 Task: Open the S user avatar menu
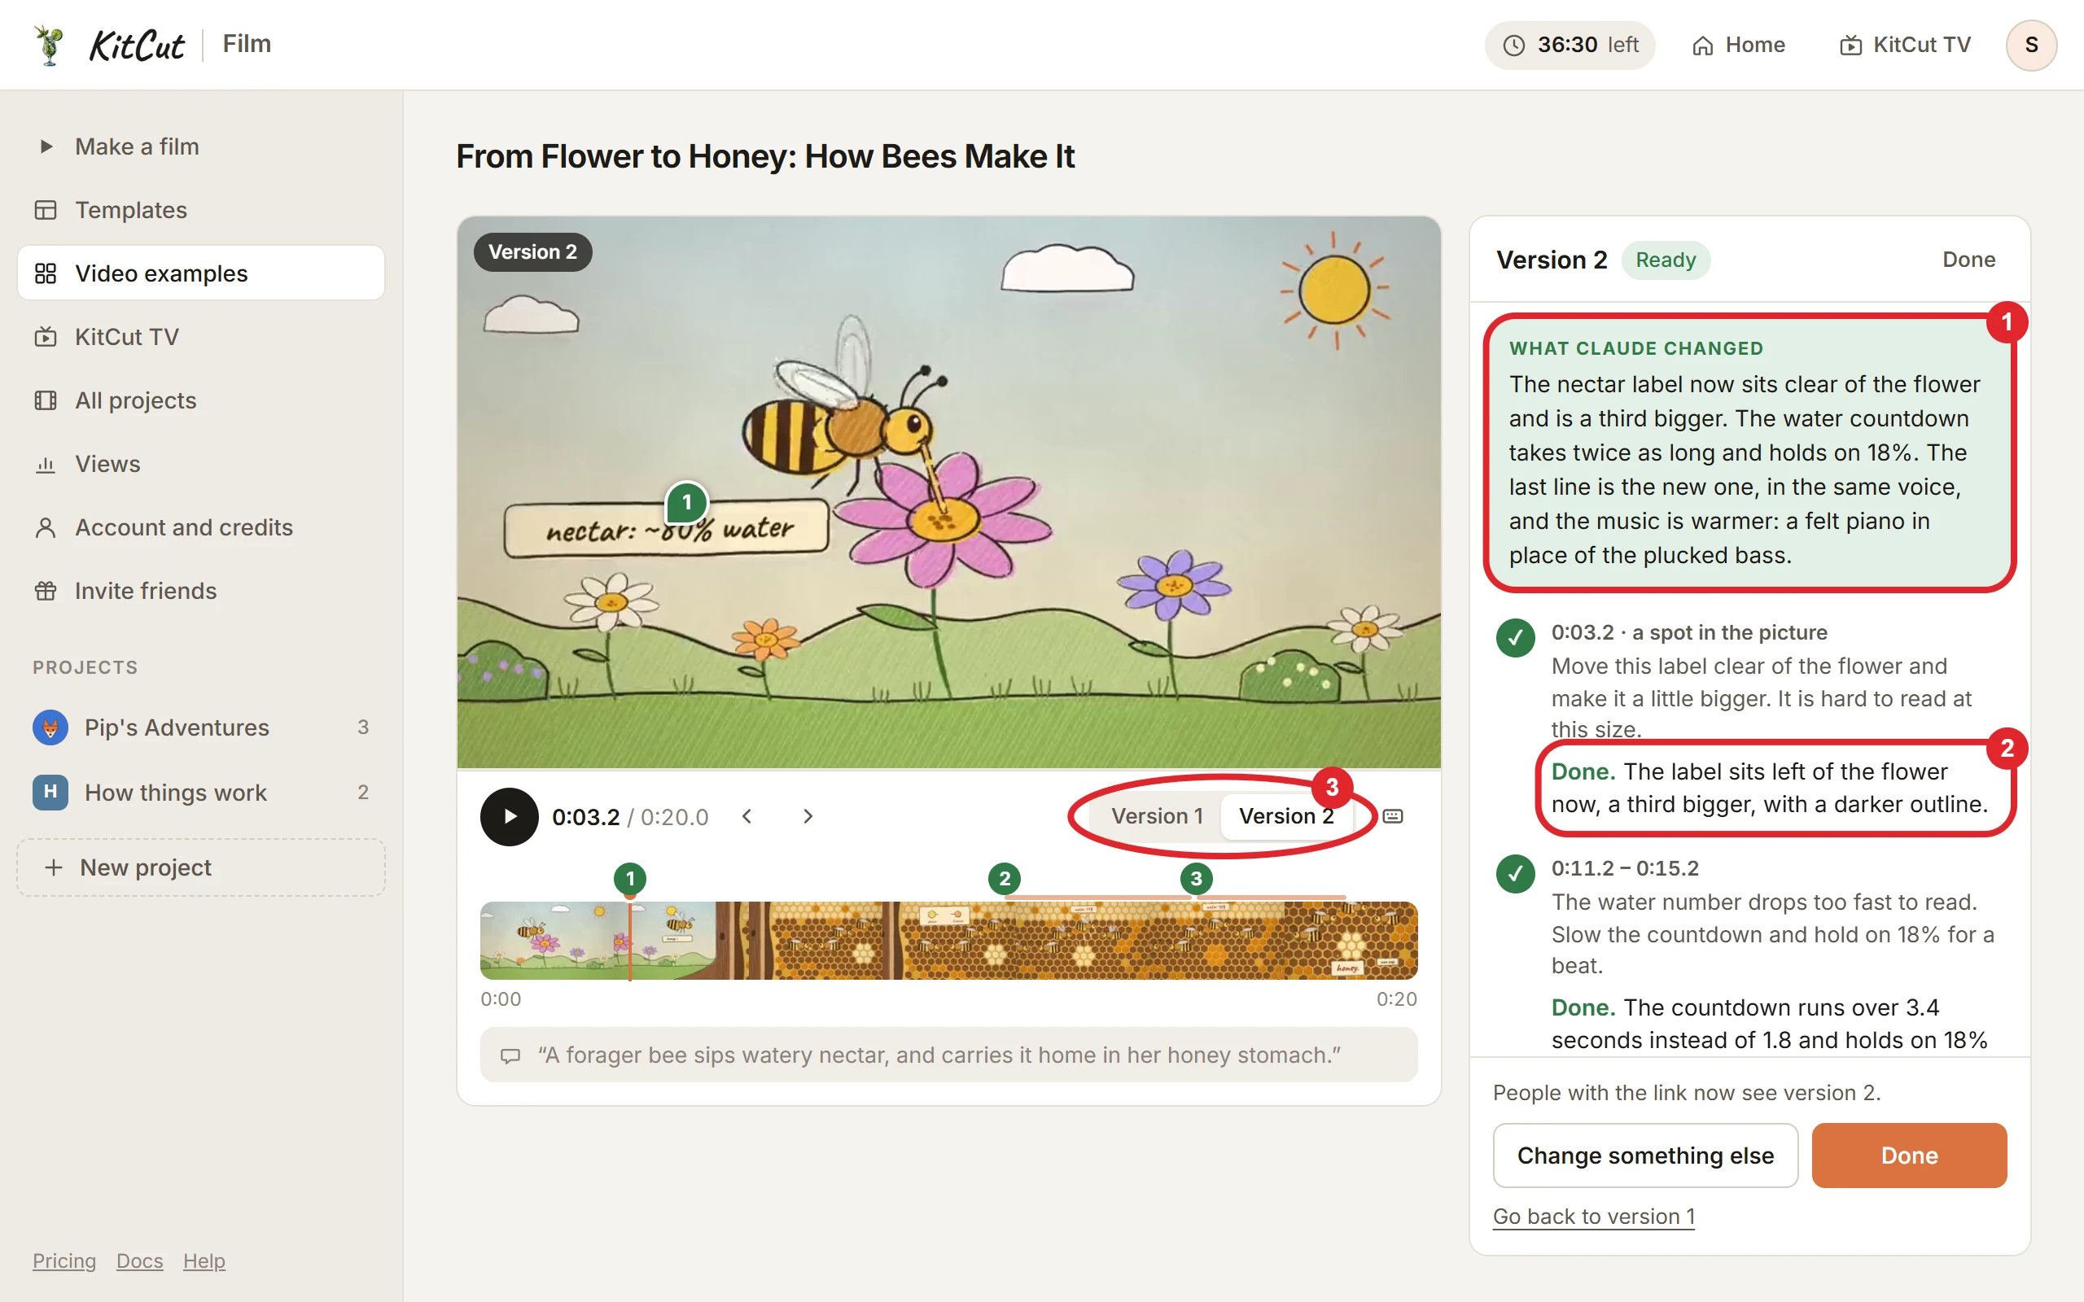(2030, 45)
